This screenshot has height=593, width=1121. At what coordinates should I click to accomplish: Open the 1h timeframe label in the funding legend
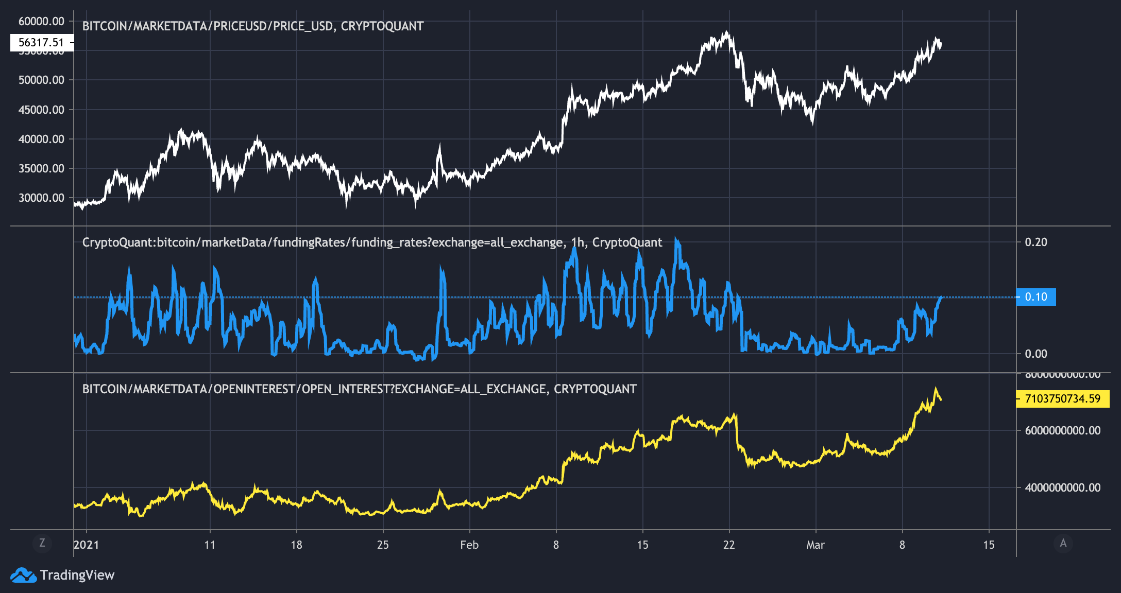(578, 242)
